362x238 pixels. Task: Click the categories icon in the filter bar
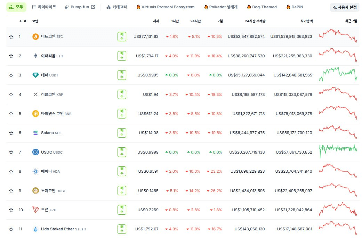(108, 7)
